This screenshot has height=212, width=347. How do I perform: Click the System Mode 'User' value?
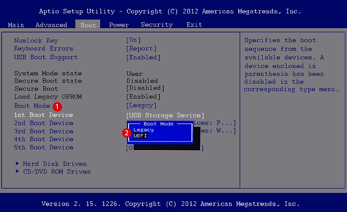tap(135, 74)
